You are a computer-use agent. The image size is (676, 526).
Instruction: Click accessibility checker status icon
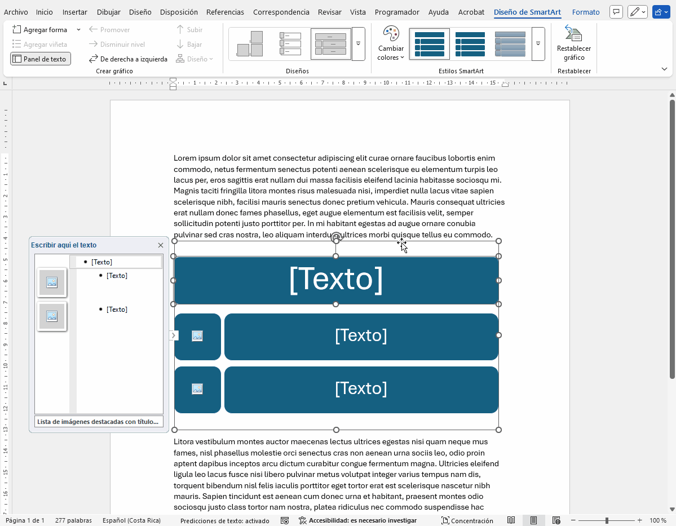[303, 520]
